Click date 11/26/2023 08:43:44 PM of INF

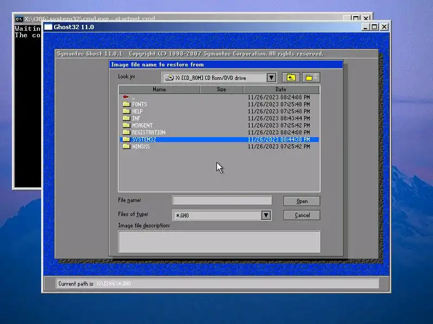pos(279,118)
